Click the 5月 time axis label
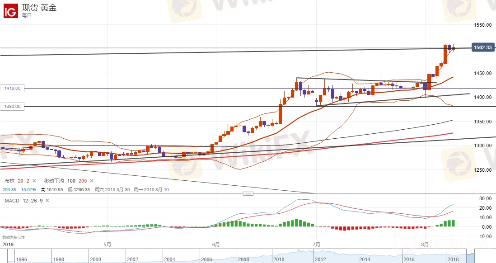The height and width of the screenshot is (263, 496). pyautogui.click(x=107, y=244)
